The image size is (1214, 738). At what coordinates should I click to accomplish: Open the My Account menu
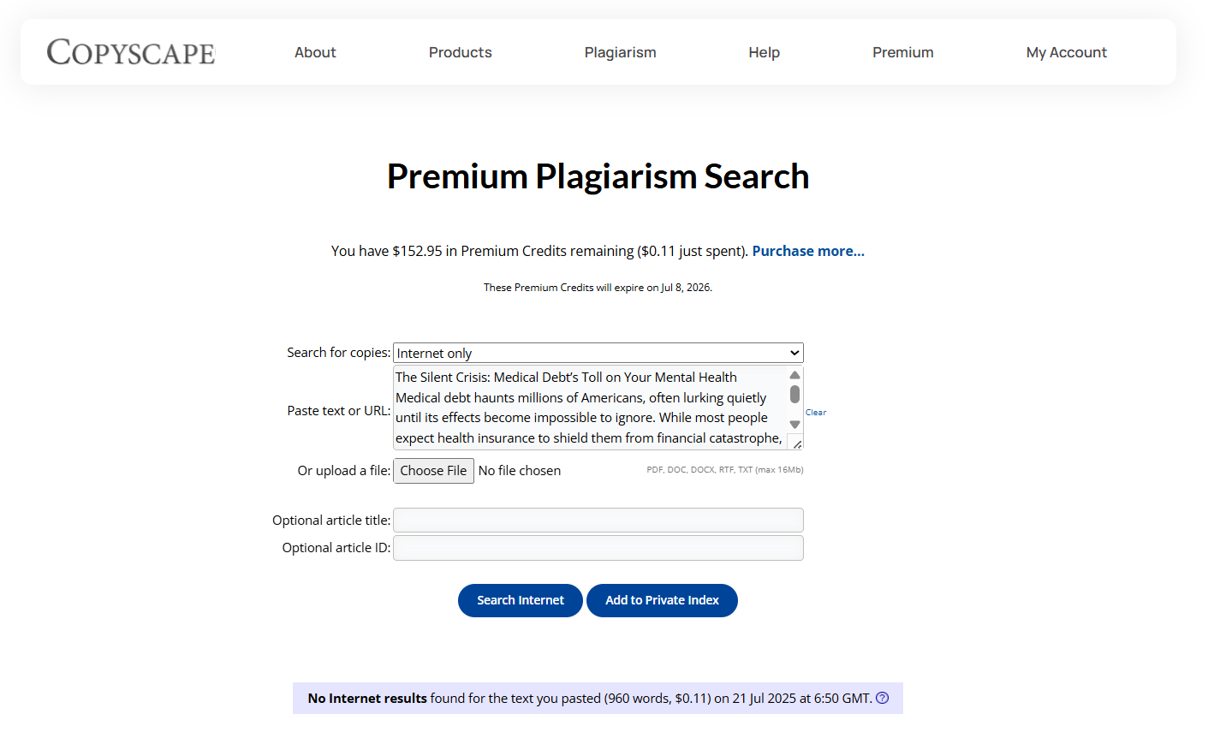click(x=1067, y=52)
